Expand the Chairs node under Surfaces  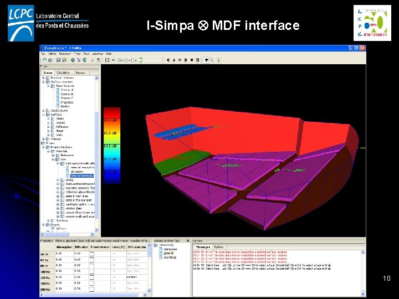click(x=48, y=118)
